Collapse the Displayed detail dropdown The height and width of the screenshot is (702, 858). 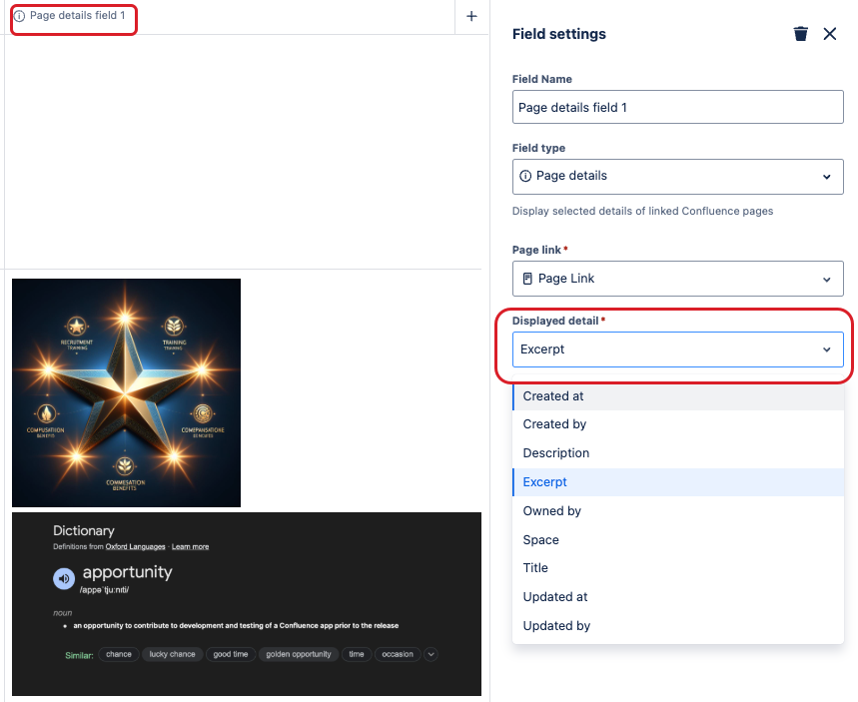click(677, 350)
